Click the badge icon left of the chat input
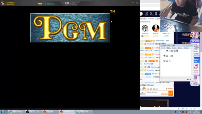Screen dimensions: 202x114 pyautogui.click(x=142, y=93)
